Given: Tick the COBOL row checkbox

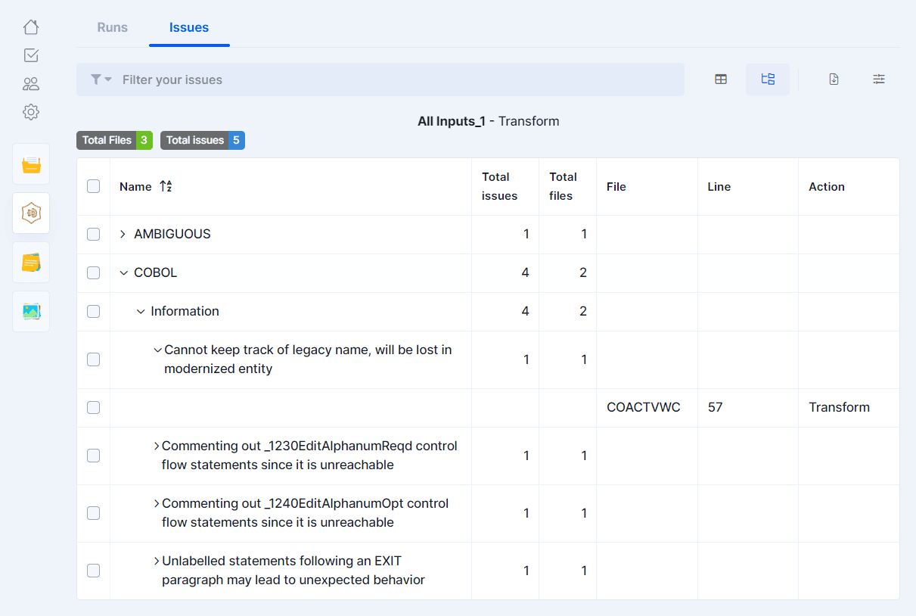Looking at the screenshot, I should [x=93, y=272].
